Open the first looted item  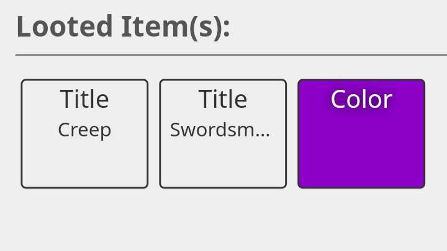[x=84, y=133]
